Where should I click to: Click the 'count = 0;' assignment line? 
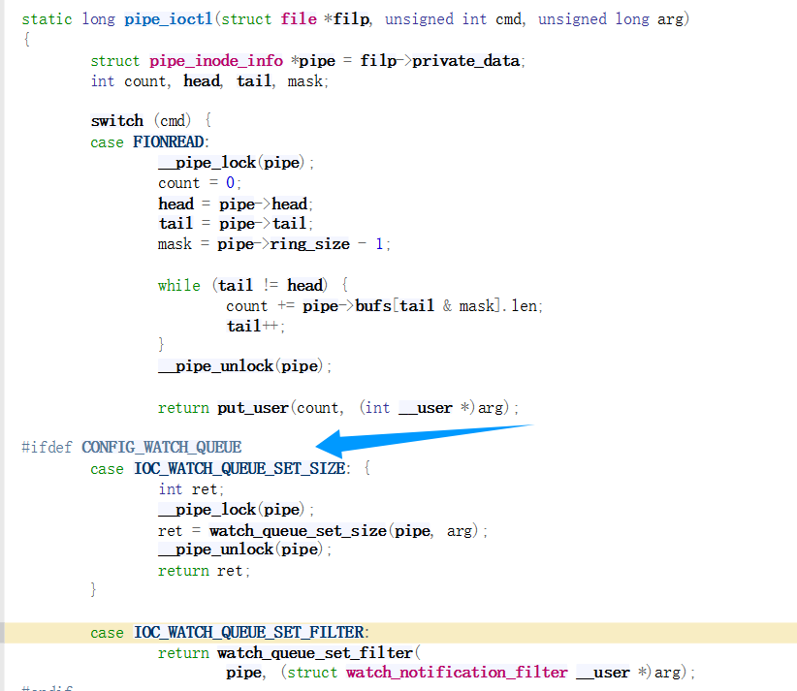coord(200,183)
